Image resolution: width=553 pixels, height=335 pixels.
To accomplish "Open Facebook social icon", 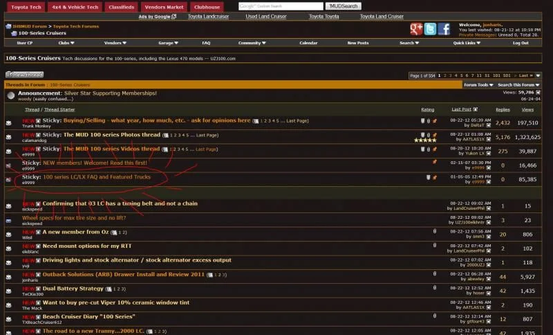I will tap(444, 29).
